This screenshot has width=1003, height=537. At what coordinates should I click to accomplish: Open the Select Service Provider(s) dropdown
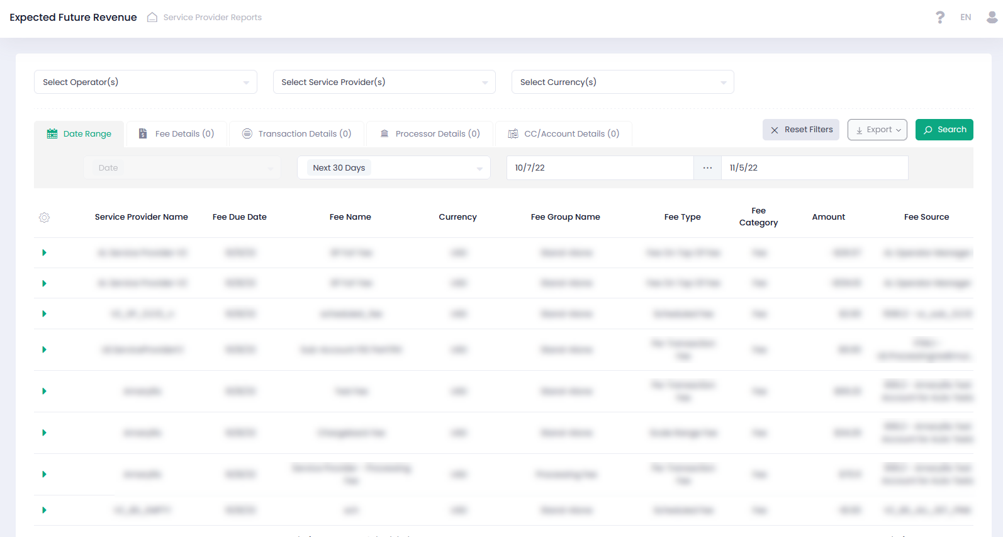point(384,82)
